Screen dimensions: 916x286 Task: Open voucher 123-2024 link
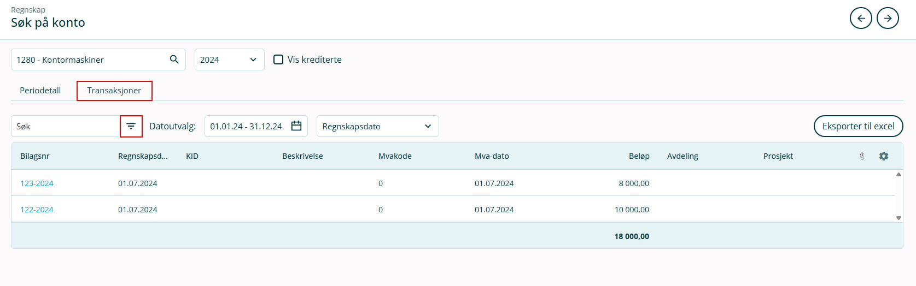coord(37,183)
